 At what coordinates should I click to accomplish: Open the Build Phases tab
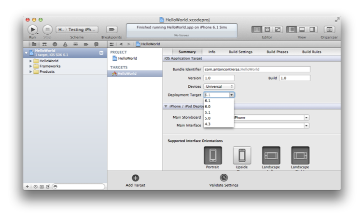pyautogui.click(x=277, y=52)
